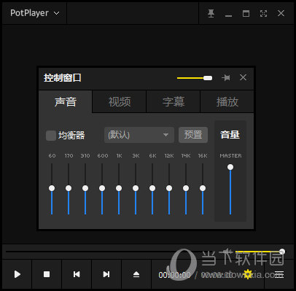Switch to the 视频 tab

coord(120,101)
